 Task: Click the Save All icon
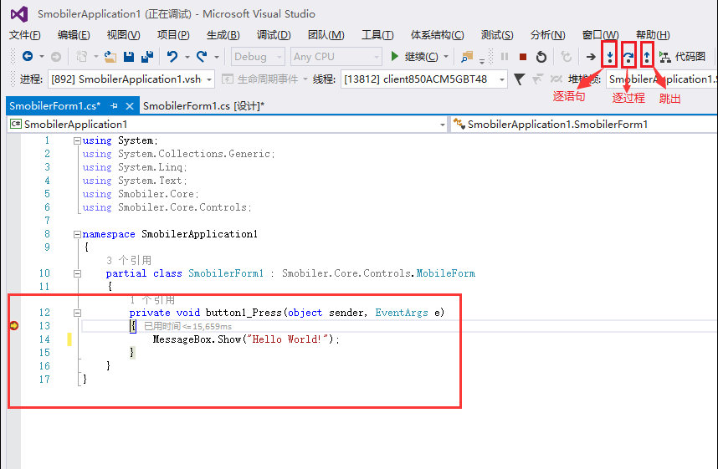pos(147,57)
